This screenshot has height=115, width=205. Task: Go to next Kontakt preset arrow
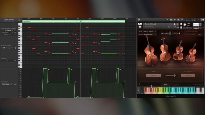[x=168, y=19]
